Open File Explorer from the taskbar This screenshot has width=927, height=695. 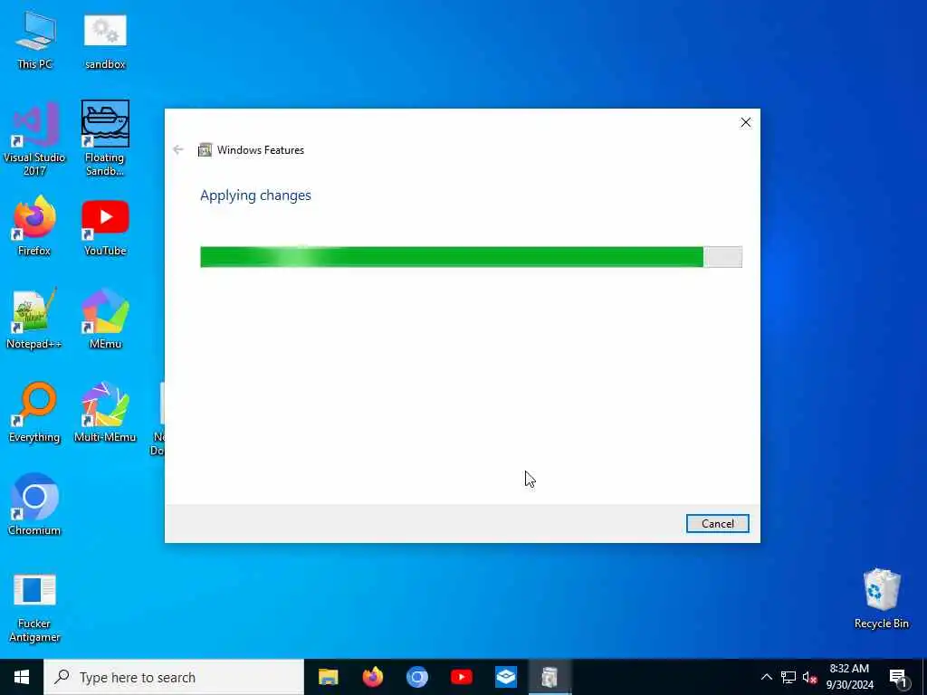(328, 677)
